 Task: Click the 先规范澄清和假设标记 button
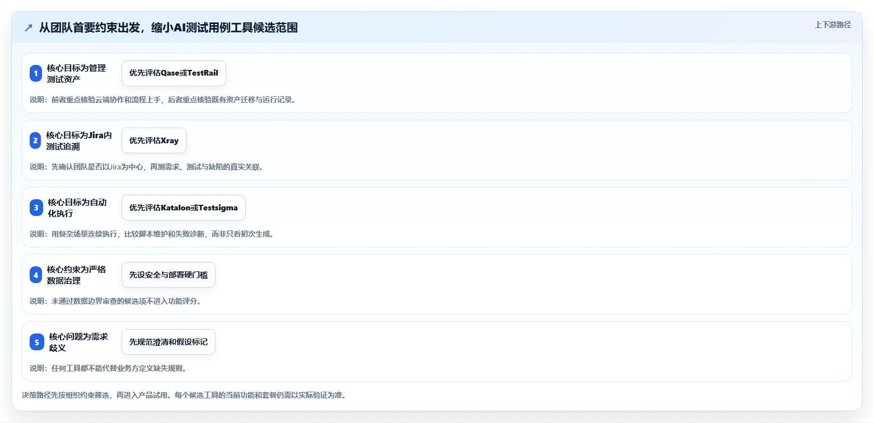click(169, 342)
